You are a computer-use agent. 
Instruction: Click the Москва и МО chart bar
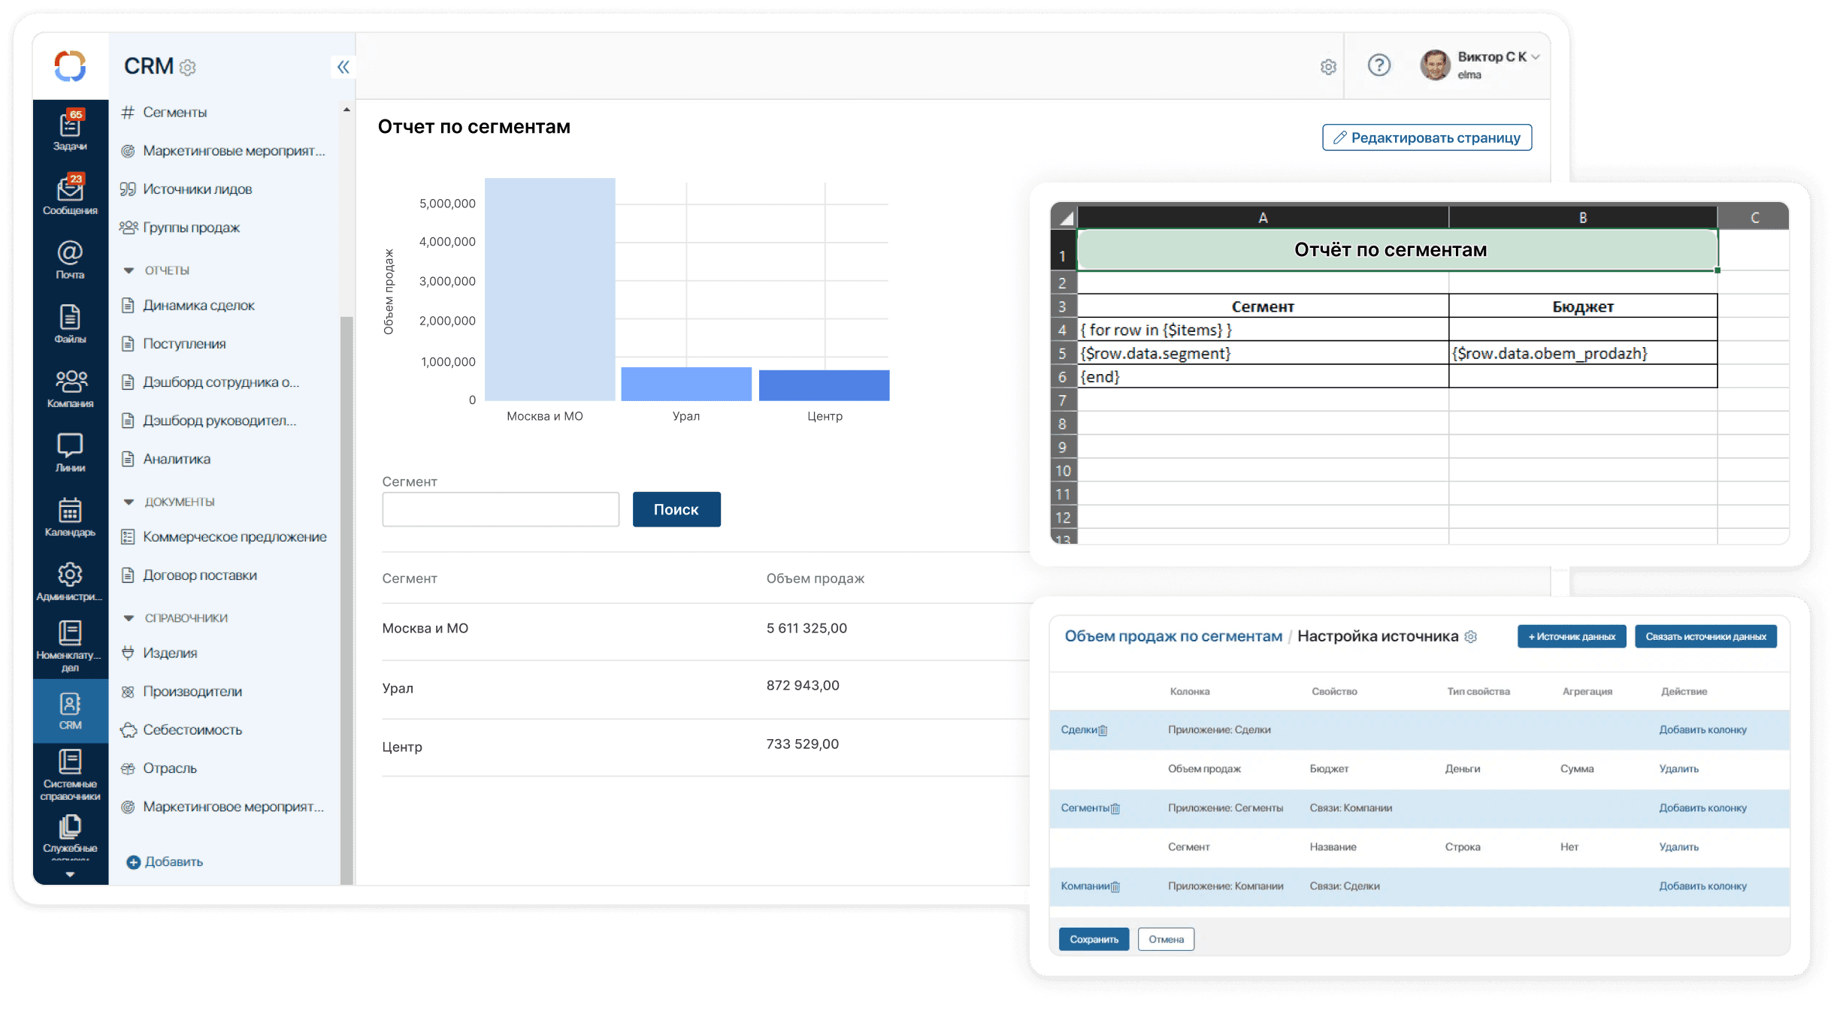[549, 289]
